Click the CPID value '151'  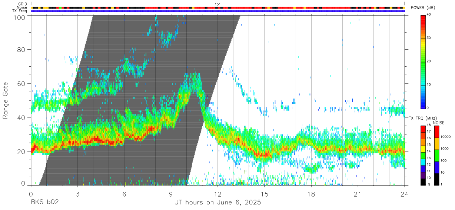pos(218,4)
